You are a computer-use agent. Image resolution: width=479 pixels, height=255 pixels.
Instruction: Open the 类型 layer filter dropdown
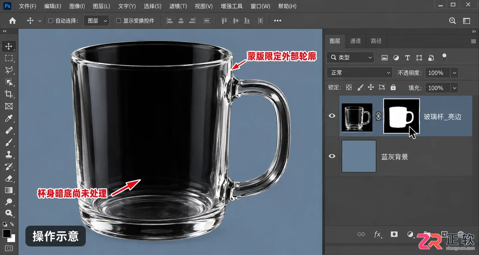351,57
